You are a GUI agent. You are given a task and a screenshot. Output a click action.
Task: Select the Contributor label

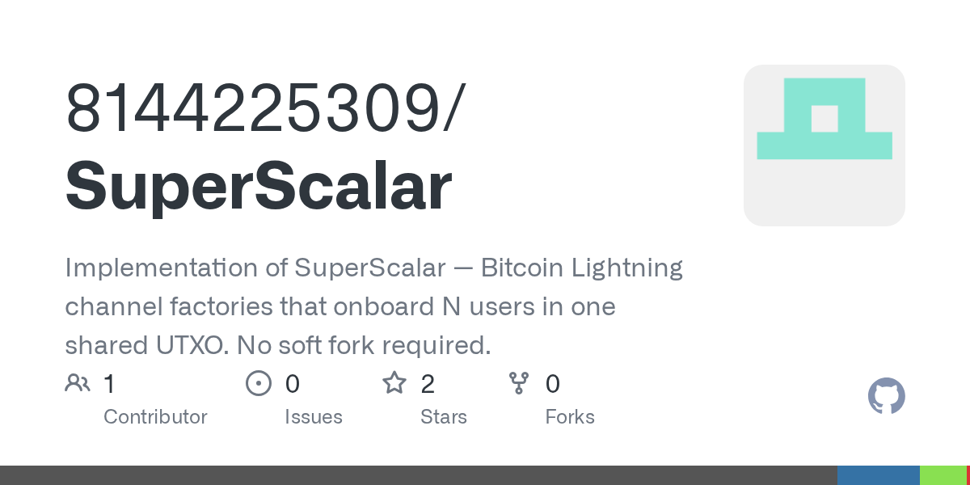(155, 417)
